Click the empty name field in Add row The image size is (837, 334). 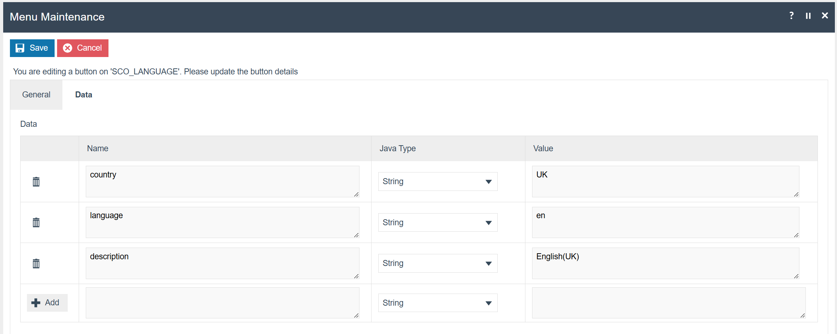(222, 303)
